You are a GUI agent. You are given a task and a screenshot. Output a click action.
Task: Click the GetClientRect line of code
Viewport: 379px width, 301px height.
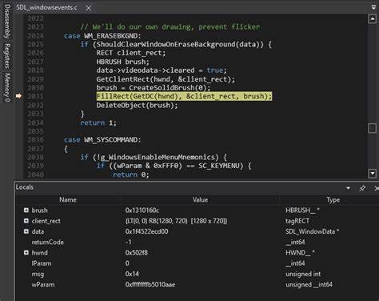click(166, 79)
